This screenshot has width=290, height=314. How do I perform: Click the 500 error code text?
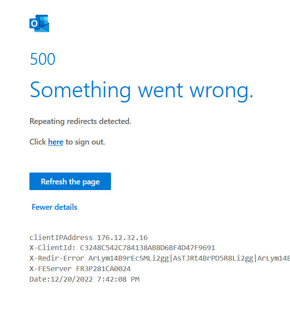(x=43, y=59)
